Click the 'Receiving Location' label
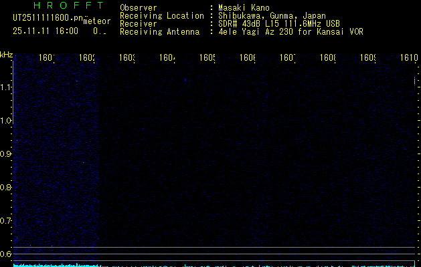Image resolution: width=421 pixels, height=267 pixels. pyautogui.click(x=162, y=16)
